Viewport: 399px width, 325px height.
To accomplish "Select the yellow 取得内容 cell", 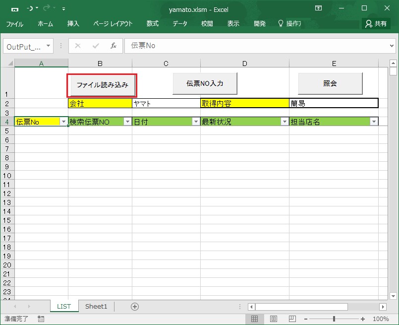I will coord(245,103).
